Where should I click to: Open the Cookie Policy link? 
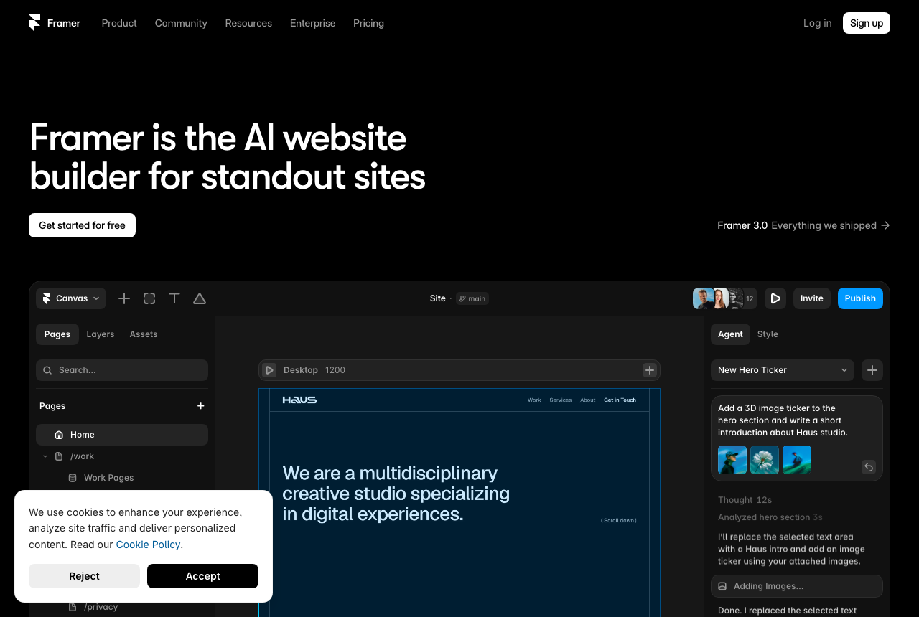tap(148, 545)
